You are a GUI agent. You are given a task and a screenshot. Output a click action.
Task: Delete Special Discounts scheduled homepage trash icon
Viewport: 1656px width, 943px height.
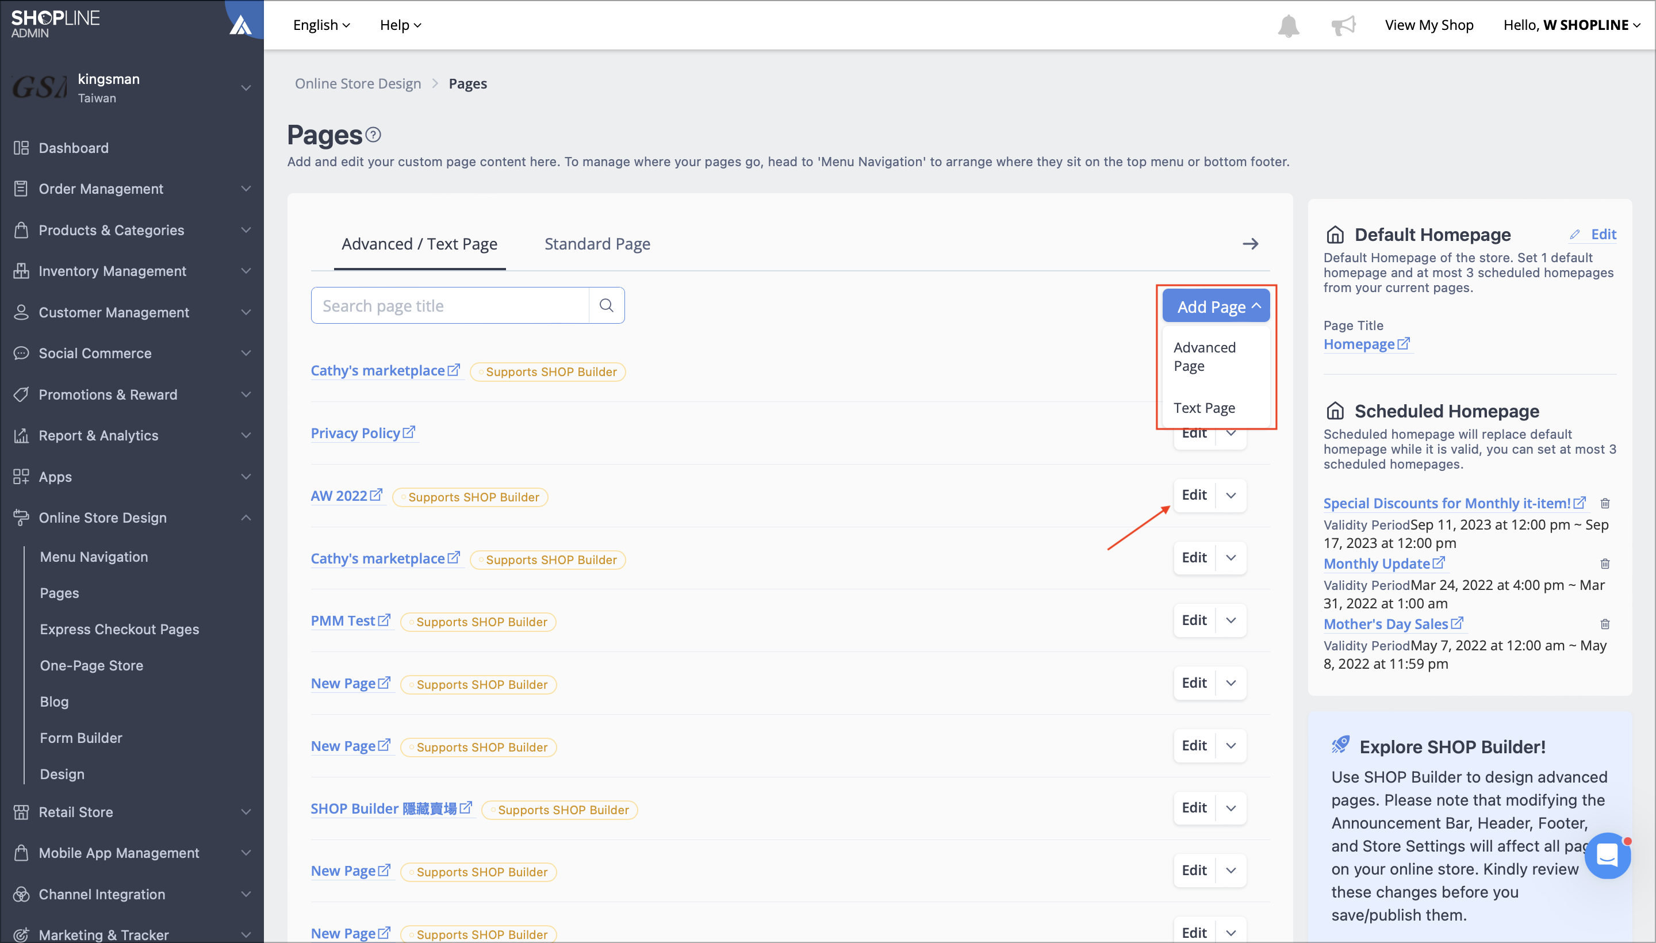coord(1605,503)
